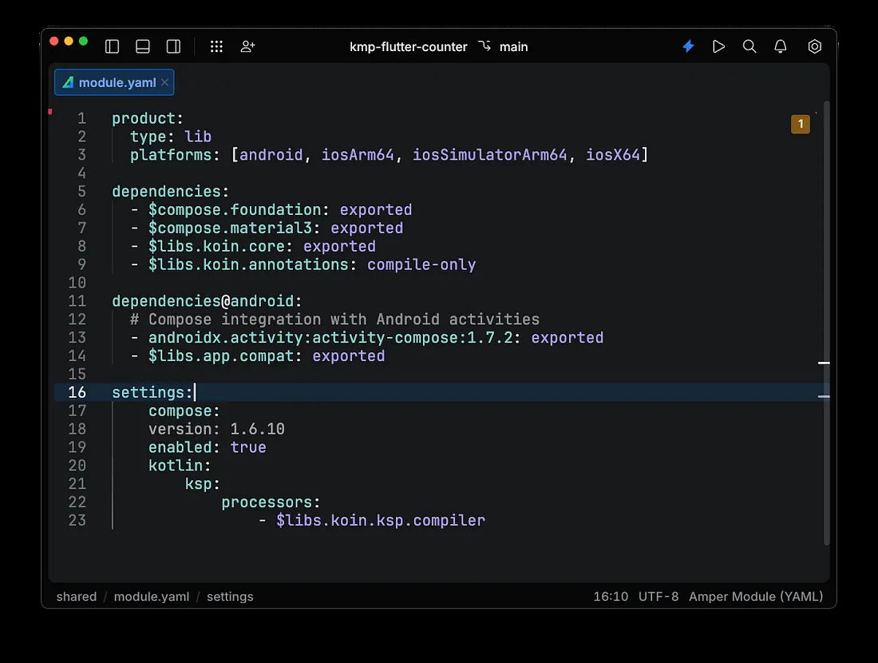Click the lightning bolt action icon

[688, 46]
